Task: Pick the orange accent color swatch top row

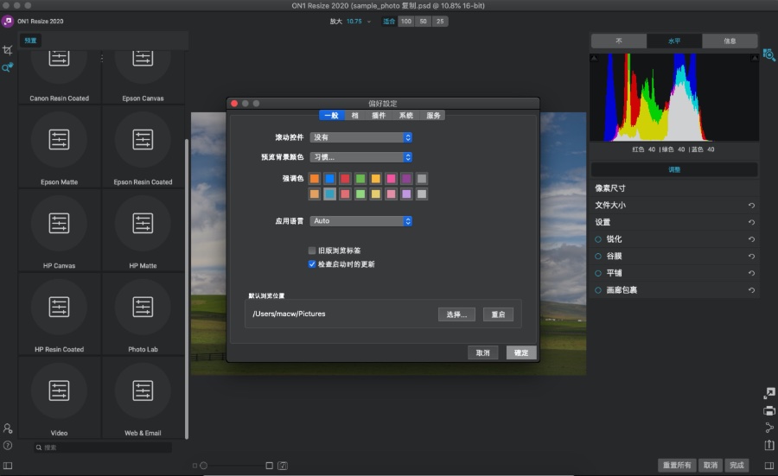Action: coord(315,179)
